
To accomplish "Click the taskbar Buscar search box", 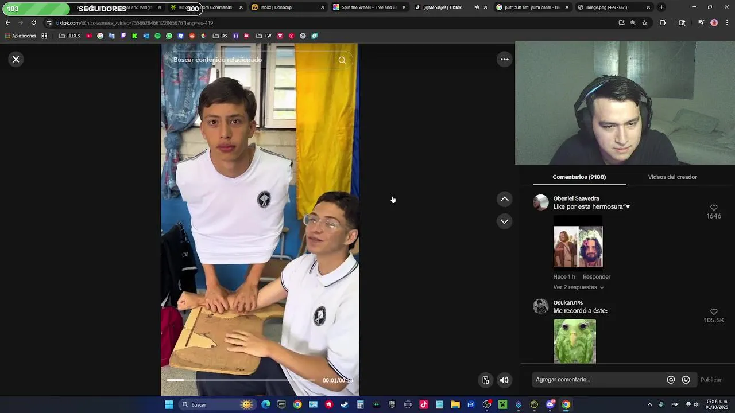I will (x=216, y=404).
